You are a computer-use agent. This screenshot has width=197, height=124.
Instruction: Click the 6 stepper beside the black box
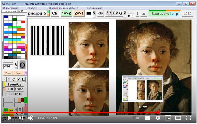94,13
